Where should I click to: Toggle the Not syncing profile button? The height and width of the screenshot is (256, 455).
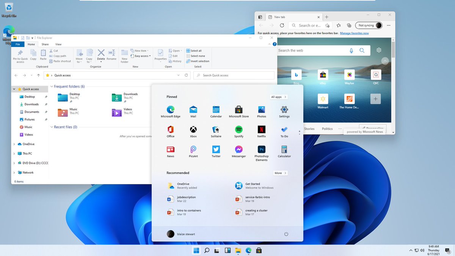tap(368, 25)
